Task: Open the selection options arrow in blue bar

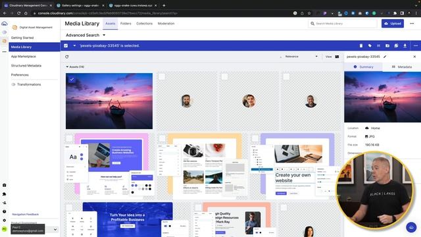Action: tap(74, 45)
